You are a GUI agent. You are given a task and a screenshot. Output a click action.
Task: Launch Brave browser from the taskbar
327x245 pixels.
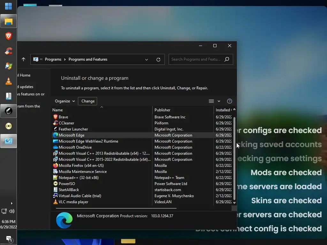pos(9,36)
